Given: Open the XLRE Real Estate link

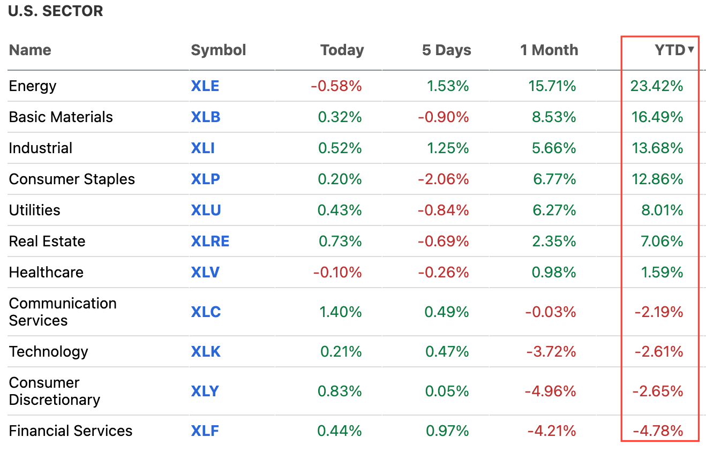Looking at the screenshot, I should [x=210, y=241].
